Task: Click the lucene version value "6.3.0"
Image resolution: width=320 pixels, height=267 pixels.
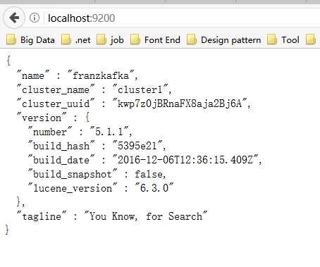Action: point(154,188)
